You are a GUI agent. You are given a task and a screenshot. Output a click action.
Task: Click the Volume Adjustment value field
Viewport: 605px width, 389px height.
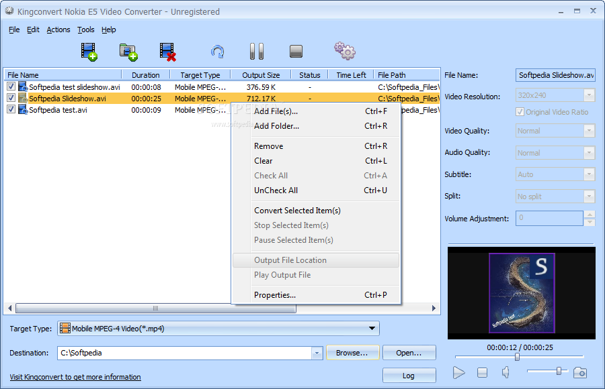549,218
